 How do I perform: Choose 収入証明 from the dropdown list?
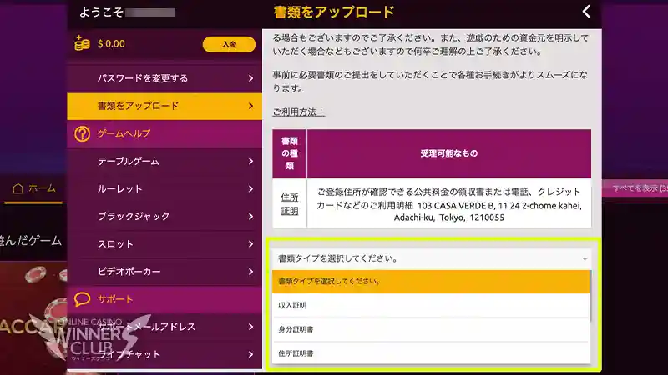point(431,305)
